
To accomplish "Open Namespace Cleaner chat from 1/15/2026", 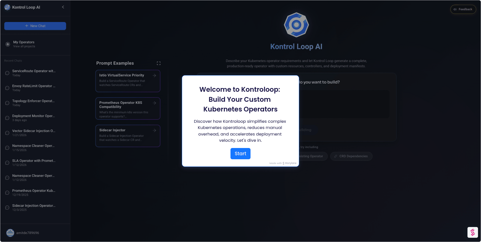I will click(35, 148).
